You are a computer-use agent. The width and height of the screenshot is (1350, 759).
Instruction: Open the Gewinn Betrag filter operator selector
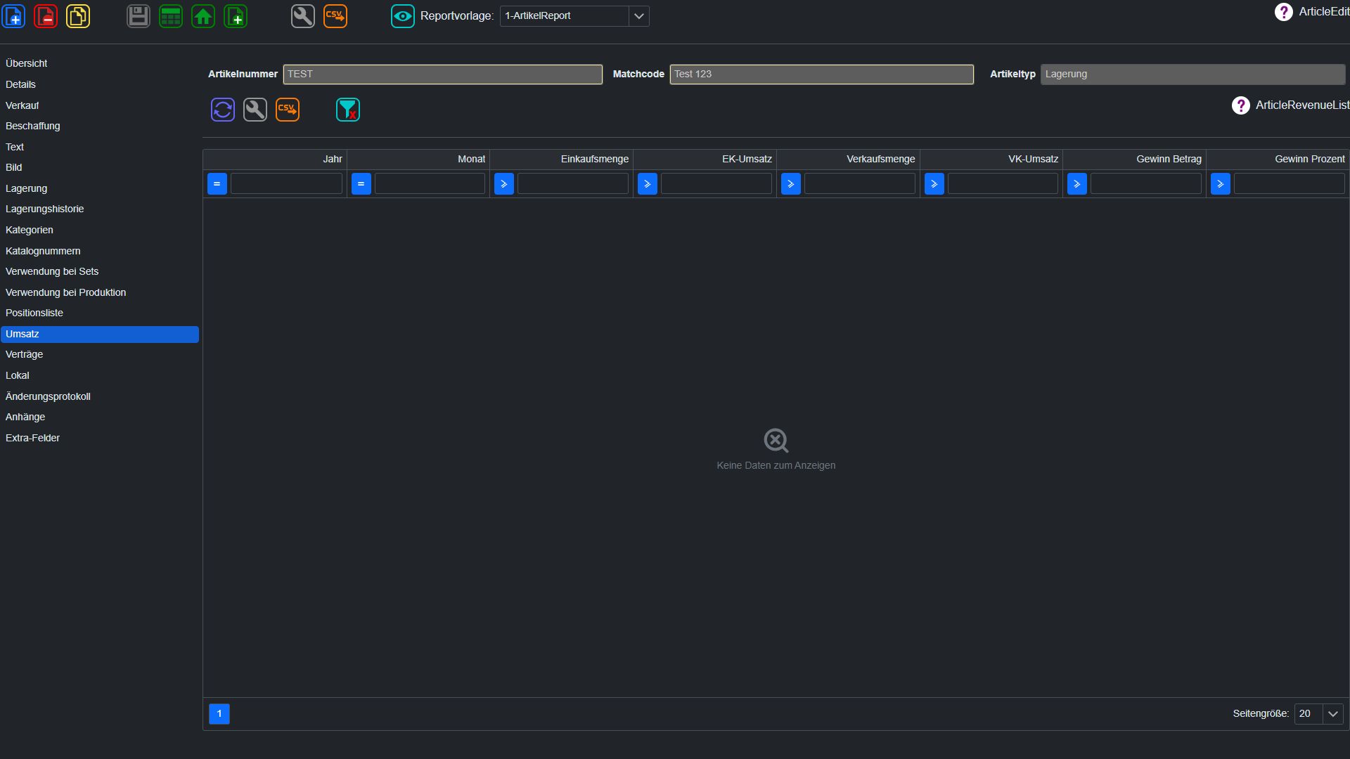(x=1077, y=184)
